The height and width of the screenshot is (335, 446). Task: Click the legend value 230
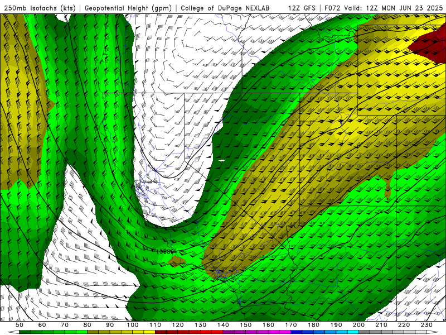point(426,325)
